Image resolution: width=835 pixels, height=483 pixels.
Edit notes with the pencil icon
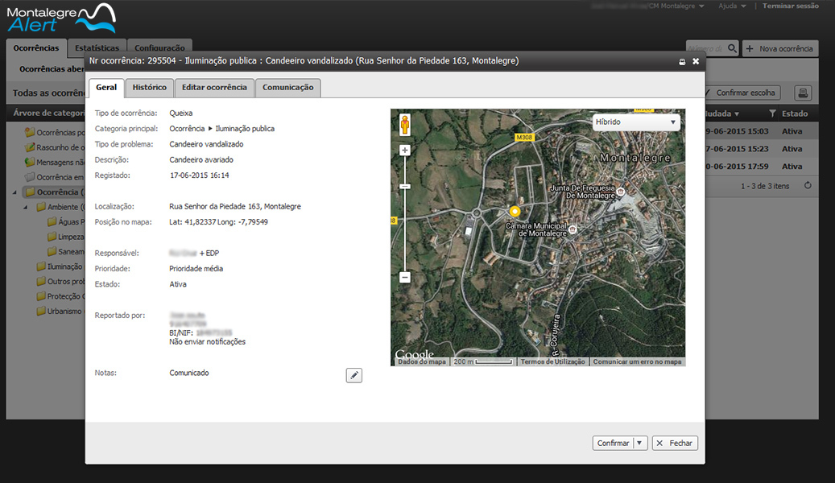click(x=353, y=375)
